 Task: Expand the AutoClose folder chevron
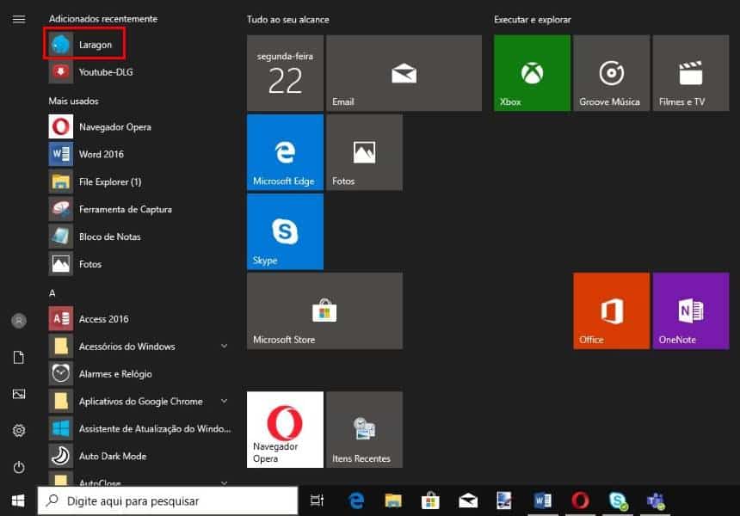tap(225, 483)
